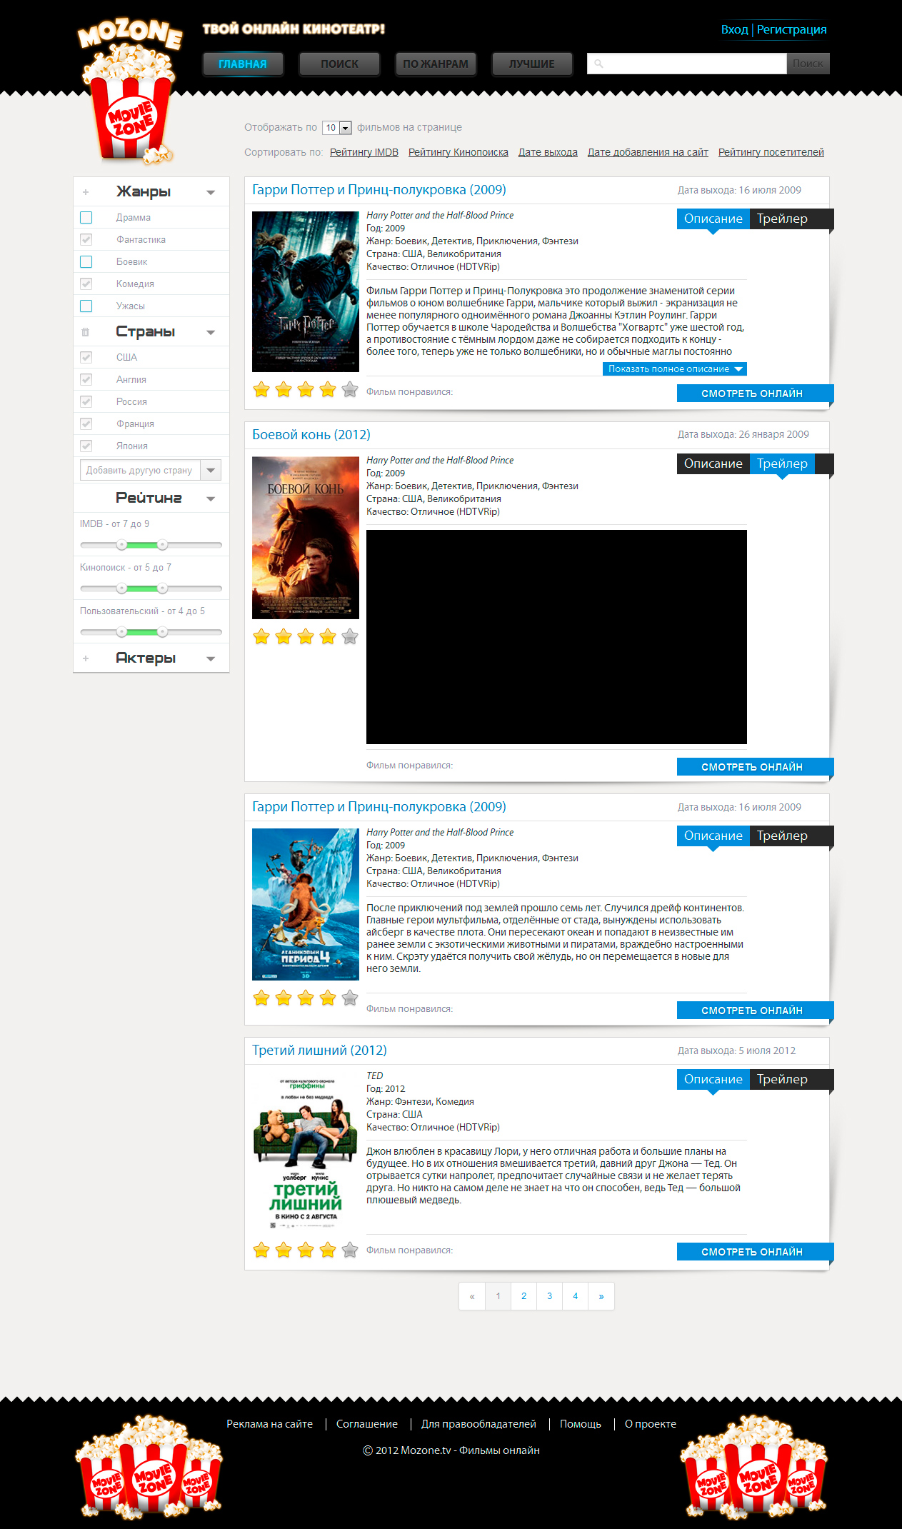Image resolution: width=902 pixels, height=1529 pixels.
Task: Check the Драмма genre checkbox
Action: (x=86, y=217)
